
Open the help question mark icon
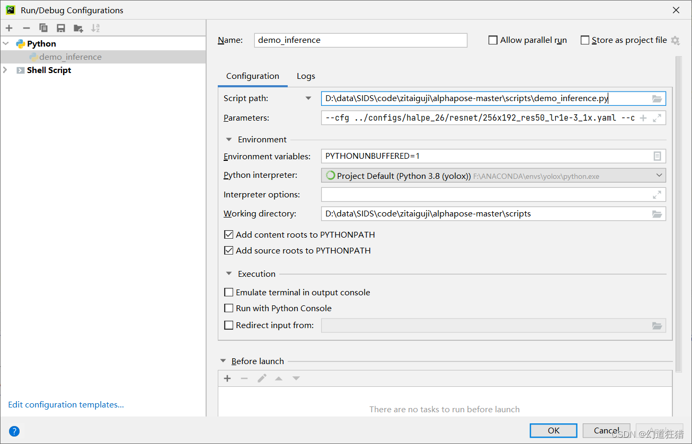tap(14, 431)
